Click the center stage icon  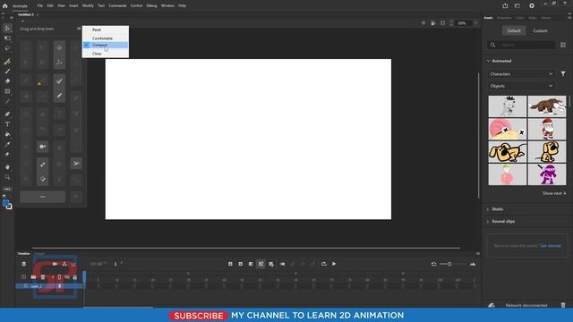click(423, 23)
